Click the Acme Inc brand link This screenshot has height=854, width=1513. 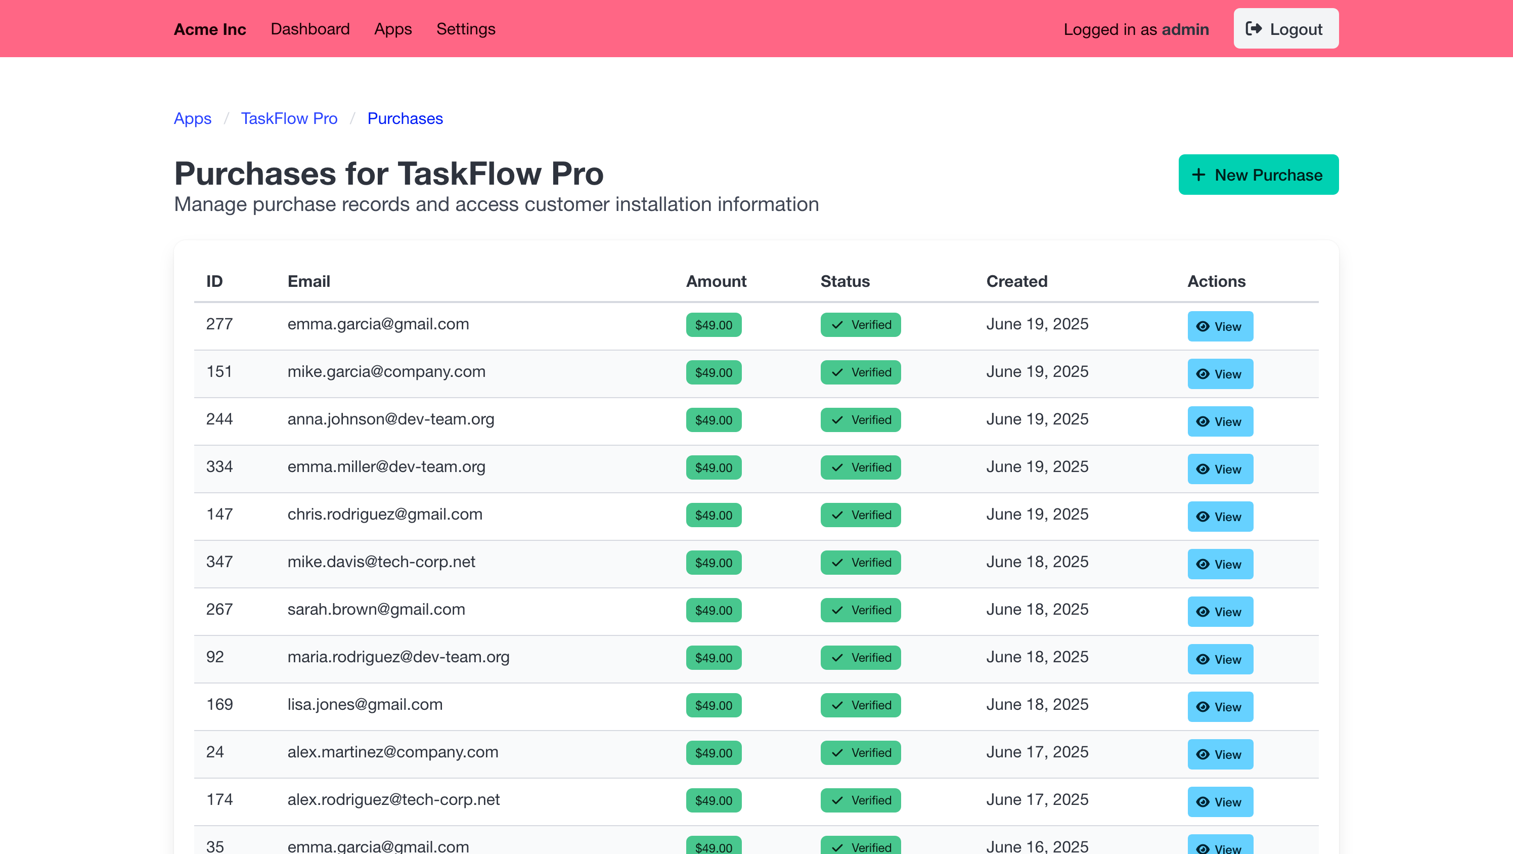click(x=210, y=29)
